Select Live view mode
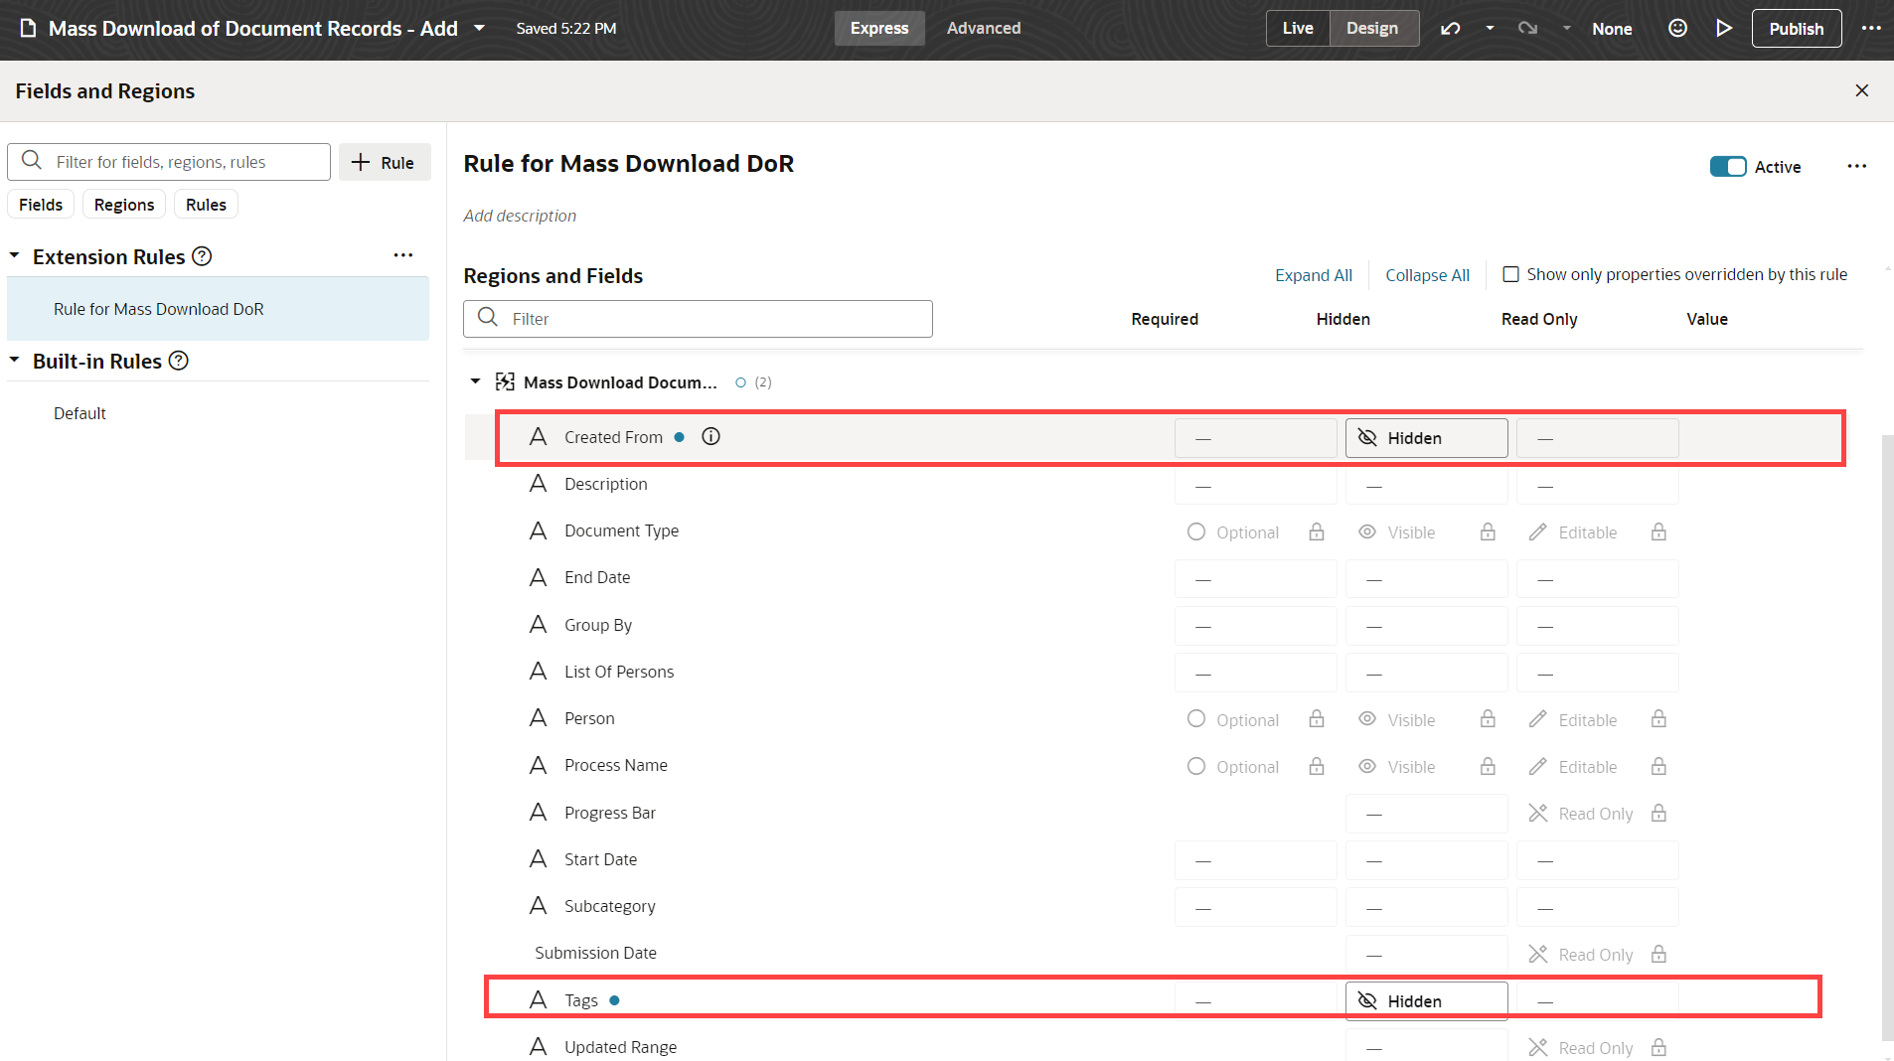Image resolution: width=1894 pixels, height=1061 pixels. pos(1298,28)
